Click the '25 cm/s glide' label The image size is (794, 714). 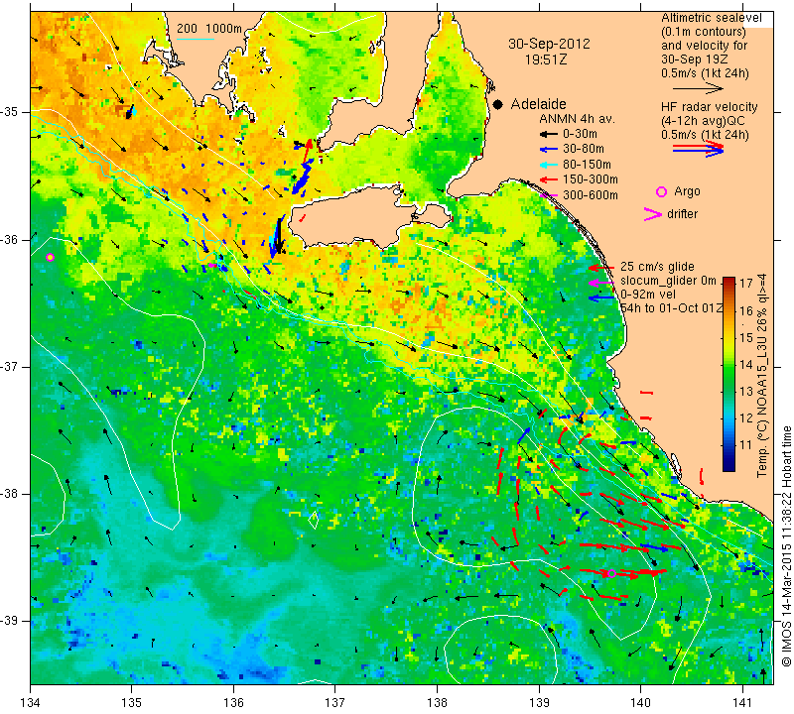coord(657,267)
